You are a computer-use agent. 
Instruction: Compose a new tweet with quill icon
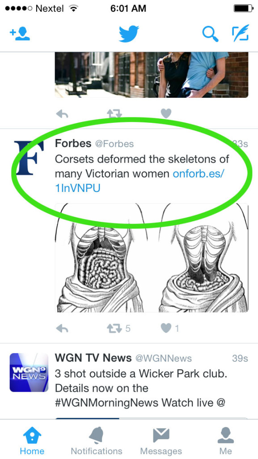241,33
